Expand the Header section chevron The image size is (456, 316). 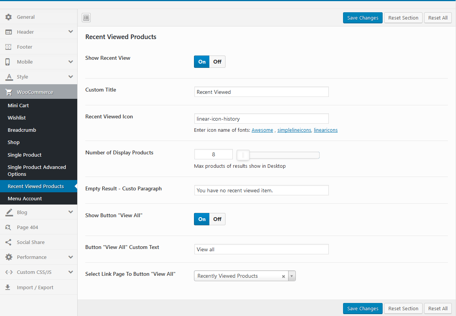[x=71, y=31]
